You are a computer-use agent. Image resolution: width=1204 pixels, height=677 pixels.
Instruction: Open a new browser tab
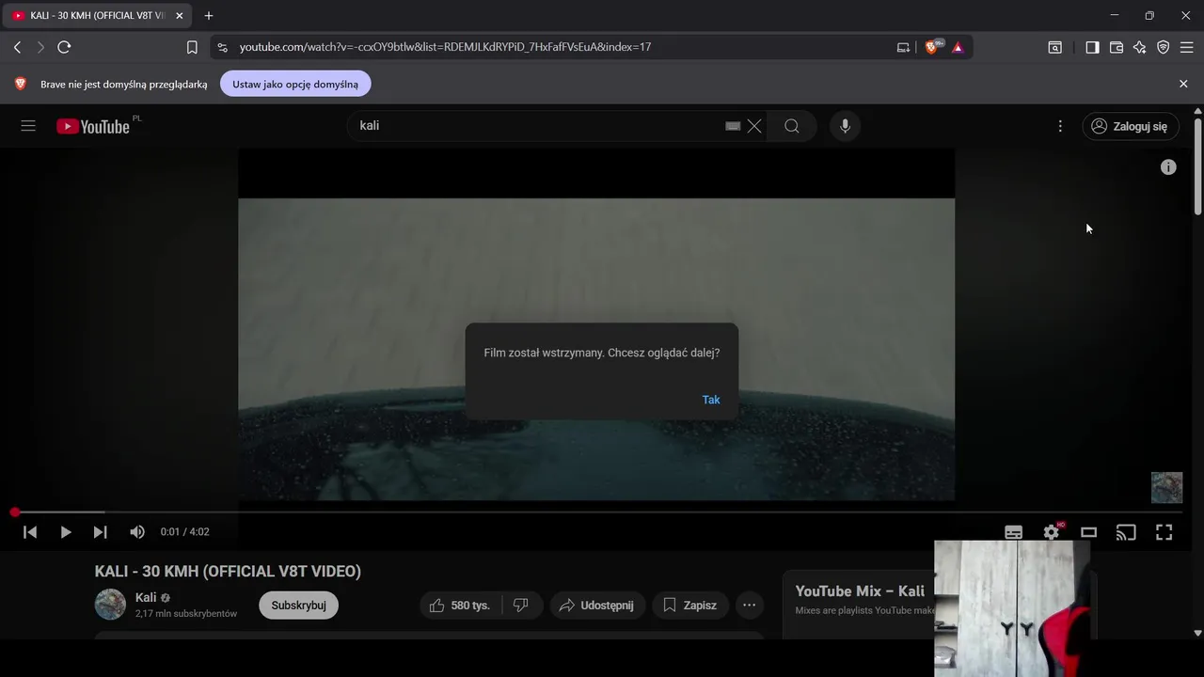(209, 16)
